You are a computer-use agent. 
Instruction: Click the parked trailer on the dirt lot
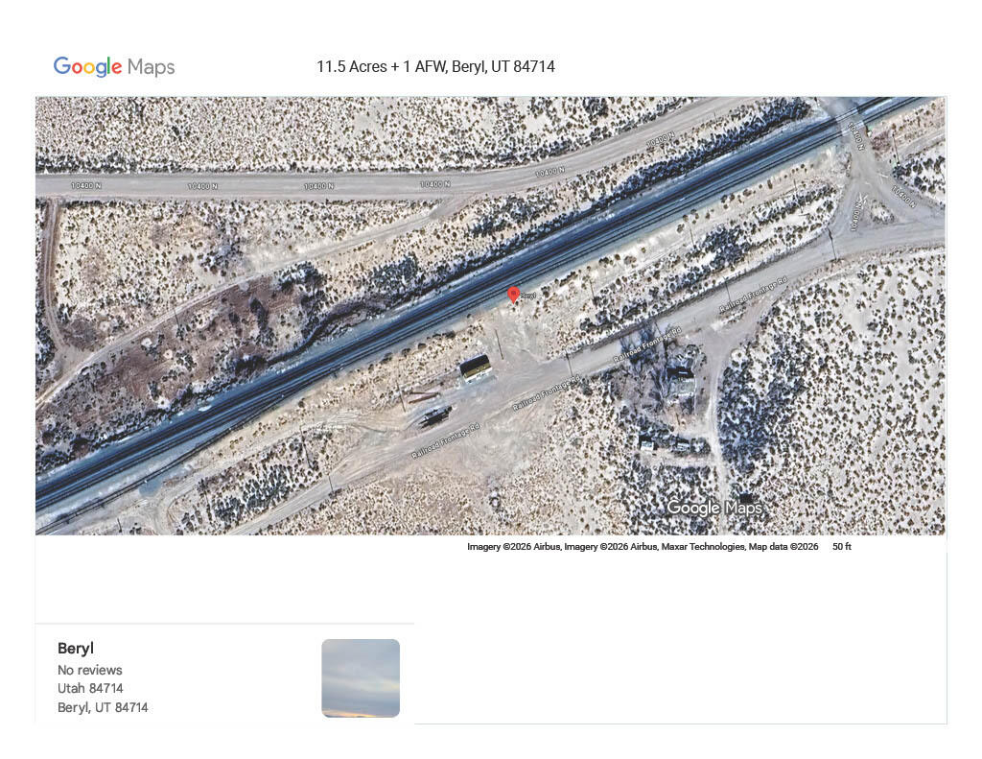436,415
